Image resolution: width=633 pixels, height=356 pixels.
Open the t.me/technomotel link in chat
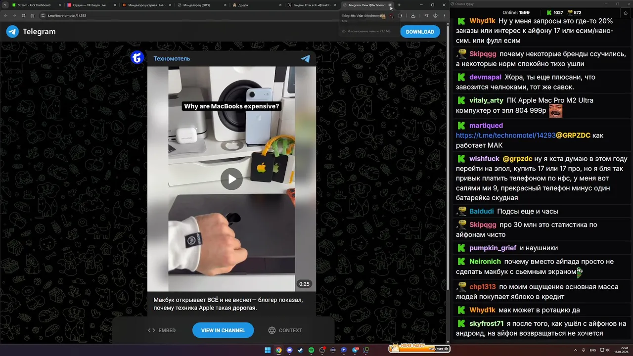pyautogui.click(x=506, y=135)
